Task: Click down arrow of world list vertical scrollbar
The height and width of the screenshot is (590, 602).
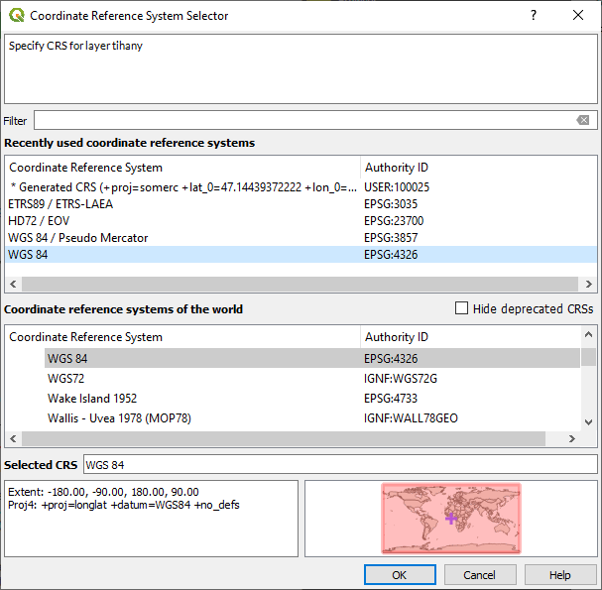Action: tap(588, 421)
